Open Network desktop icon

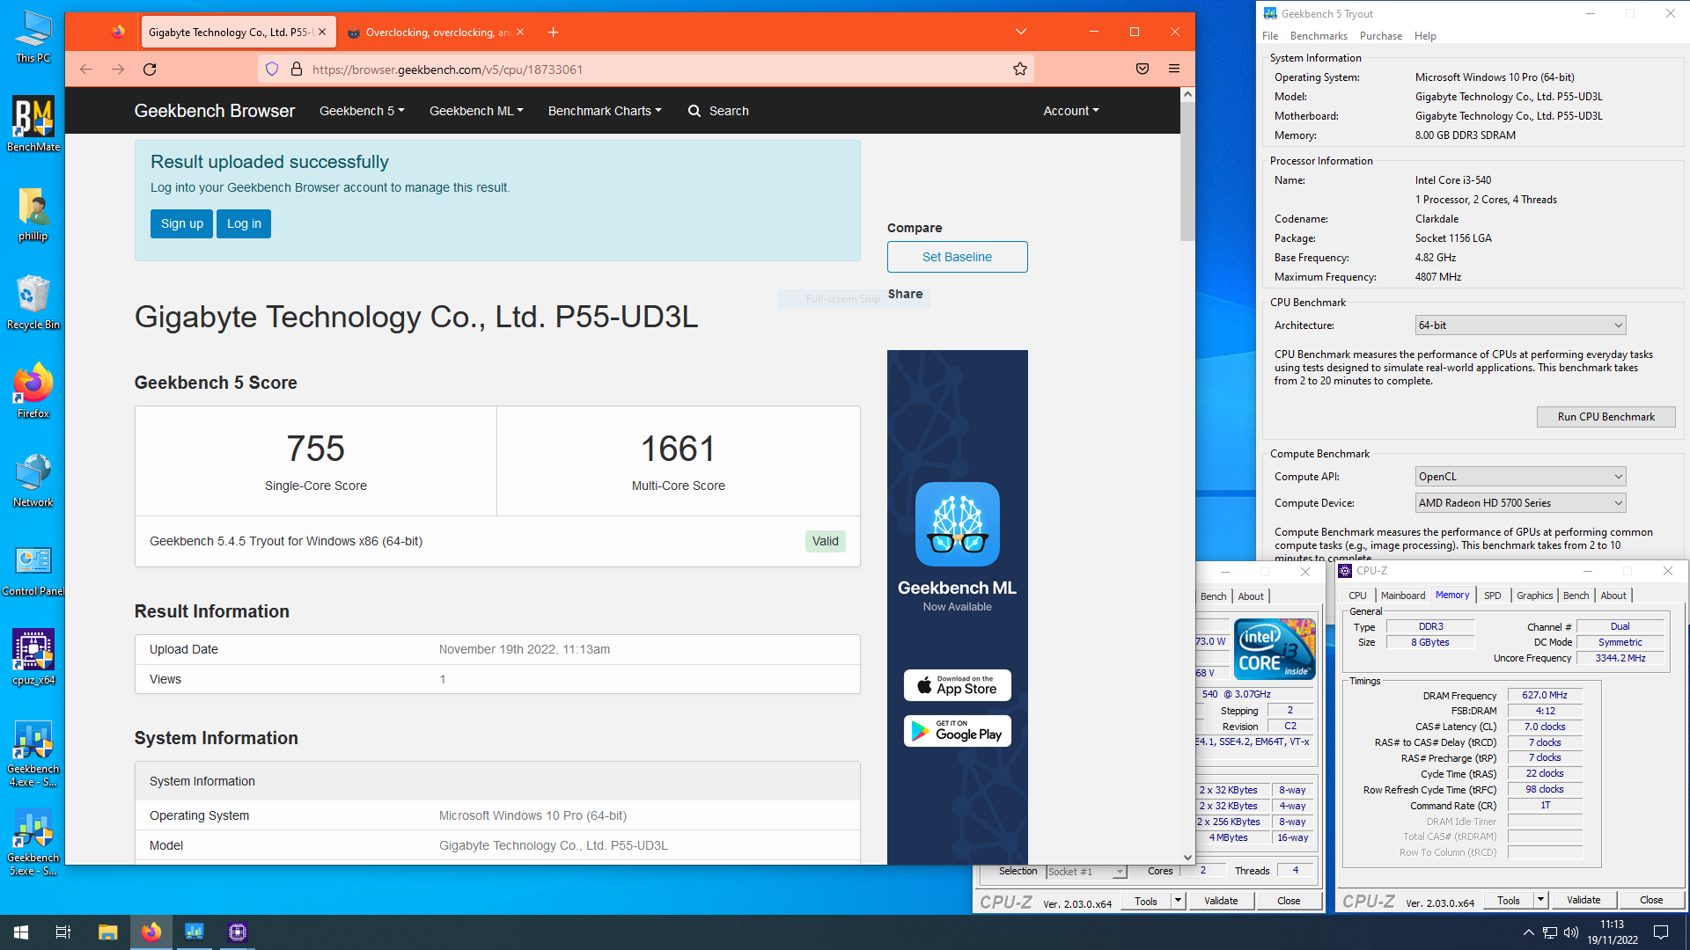(33, 480)
